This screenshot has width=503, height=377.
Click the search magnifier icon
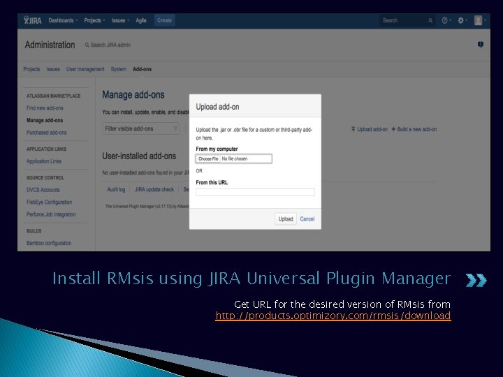coord(430,20)
